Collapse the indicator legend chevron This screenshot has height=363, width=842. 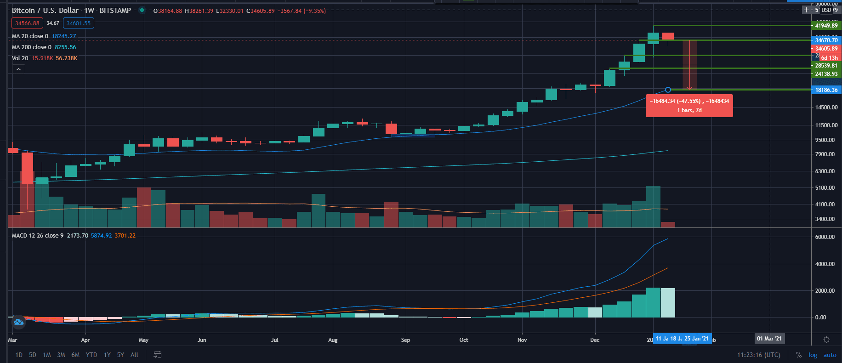click(x=18, y=69)
